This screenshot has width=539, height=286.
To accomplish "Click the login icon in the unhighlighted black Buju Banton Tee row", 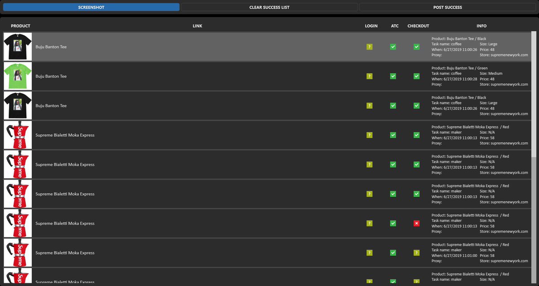I will click(369, 106).
